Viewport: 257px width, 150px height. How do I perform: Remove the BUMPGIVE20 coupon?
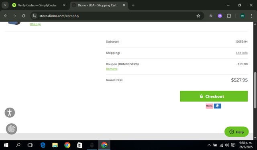(112, 69)
